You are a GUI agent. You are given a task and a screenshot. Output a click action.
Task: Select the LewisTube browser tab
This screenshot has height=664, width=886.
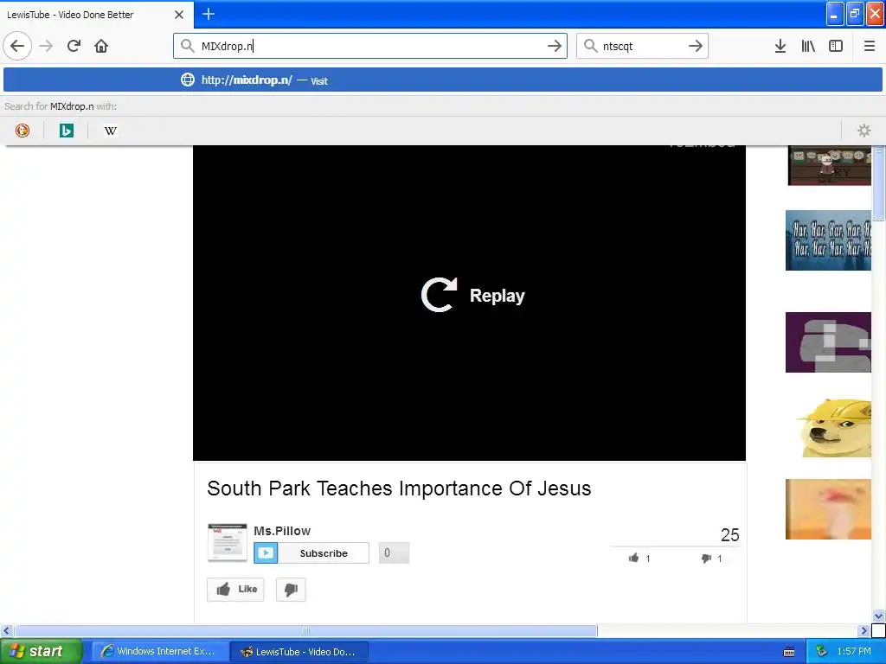(x=96, y=14)
